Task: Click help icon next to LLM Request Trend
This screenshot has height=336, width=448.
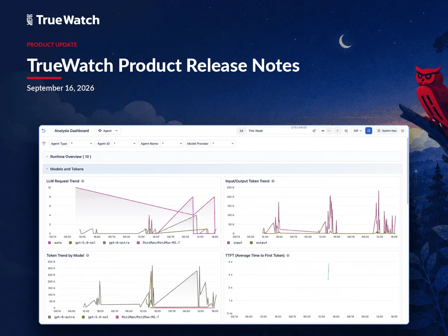Action: [83, 181]
